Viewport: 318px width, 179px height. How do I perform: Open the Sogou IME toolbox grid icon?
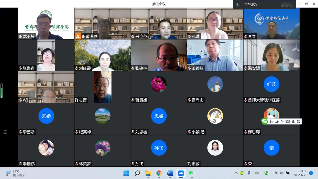coord(298,121)
